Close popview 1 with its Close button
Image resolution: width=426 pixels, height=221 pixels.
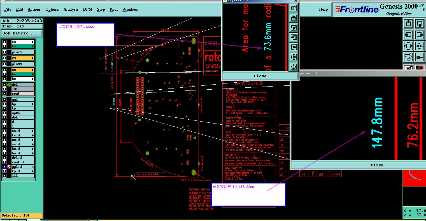377,165
